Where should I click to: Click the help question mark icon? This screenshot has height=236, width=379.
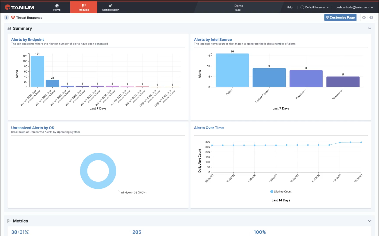point(371,17)
